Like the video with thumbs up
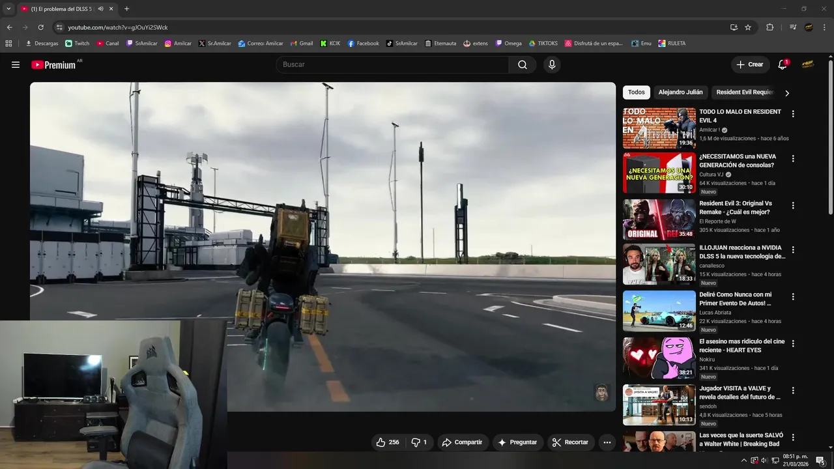The image size is (834, 469). pos(387,442)
